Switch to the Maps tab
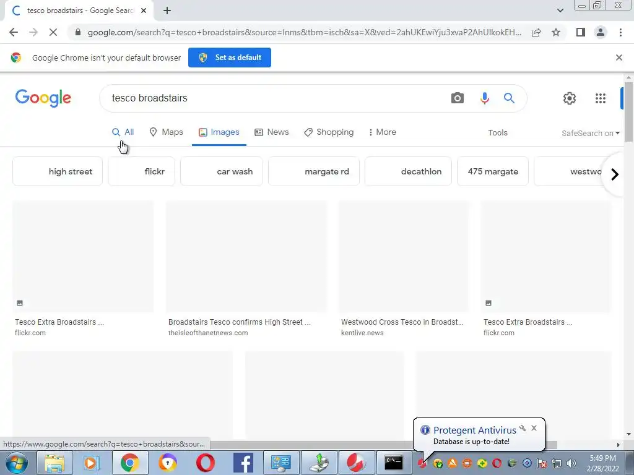The image size is (634, 475). click(166, 132)
